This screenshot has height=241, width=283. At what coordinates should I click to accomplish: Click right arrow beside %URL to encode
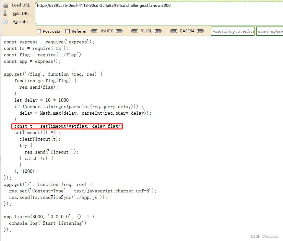click(x=158, y=31)
